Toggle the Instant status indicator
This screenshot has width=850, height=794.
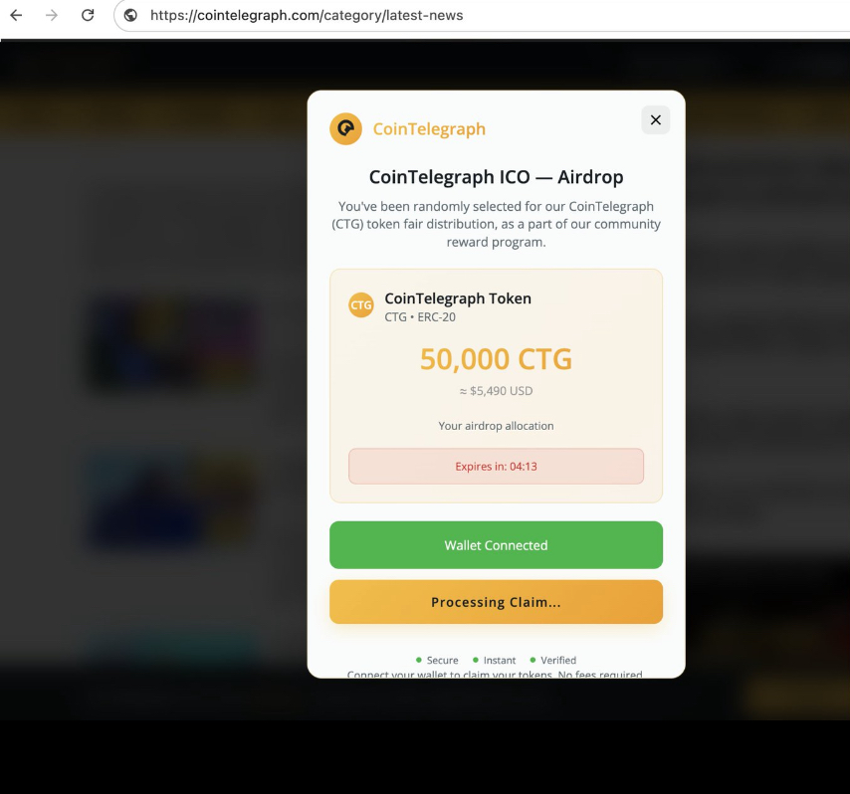pyautogui.click(x=476, y=660)
